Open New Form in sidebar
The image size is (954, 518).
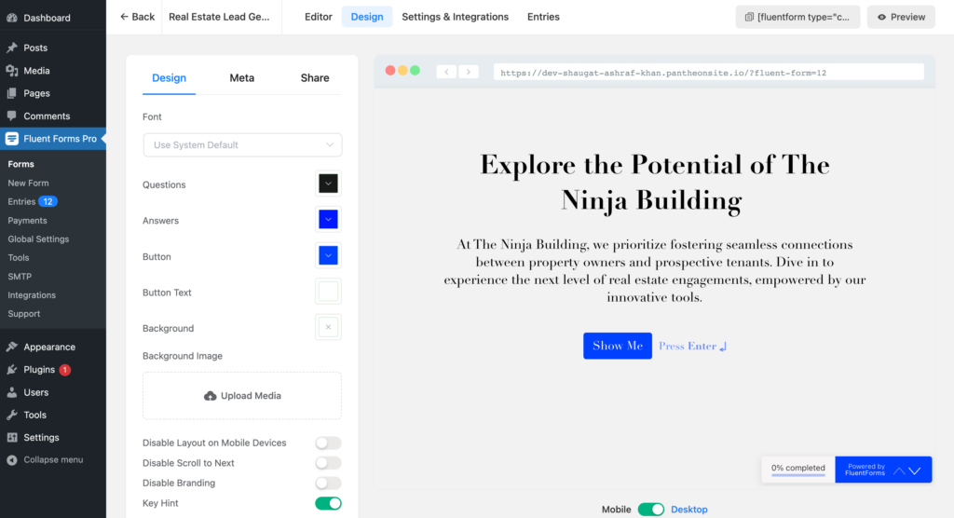(28, 183)
